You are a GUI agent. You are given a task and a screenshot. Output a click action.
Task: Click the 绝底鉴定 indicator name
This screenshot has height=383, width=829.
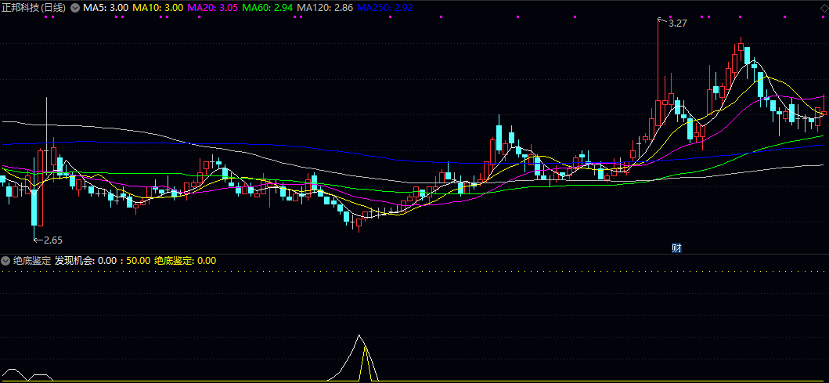[x=32, y=261]
